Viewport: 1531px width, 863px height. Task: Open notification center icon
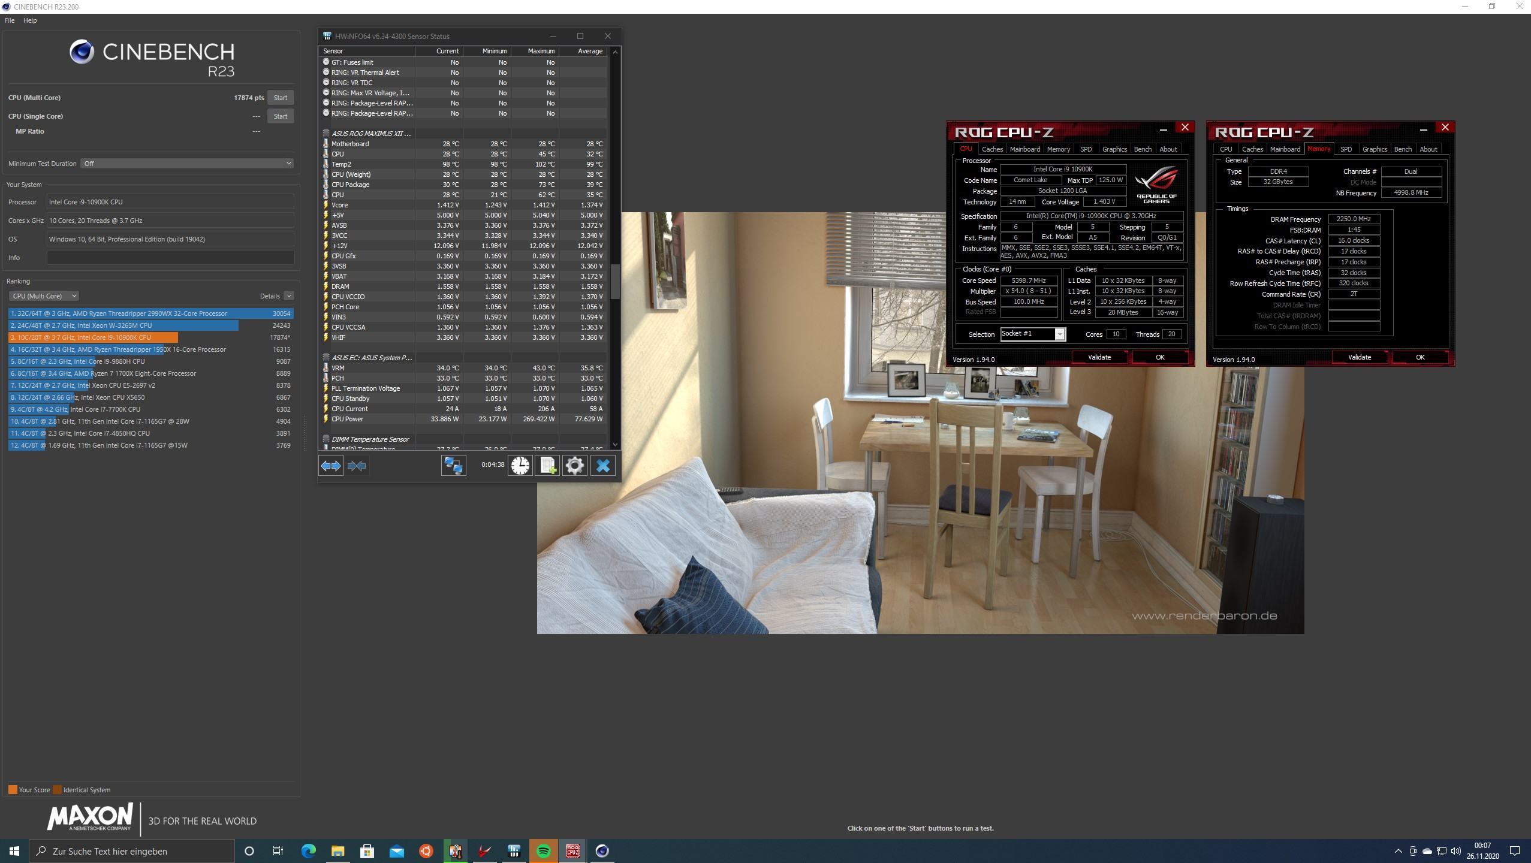[x=1515, y=851]
